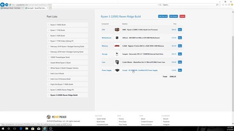Open Ryzen 7 1700 Video Editing PC list
This screenshot has height=131, width=234.
67,41
